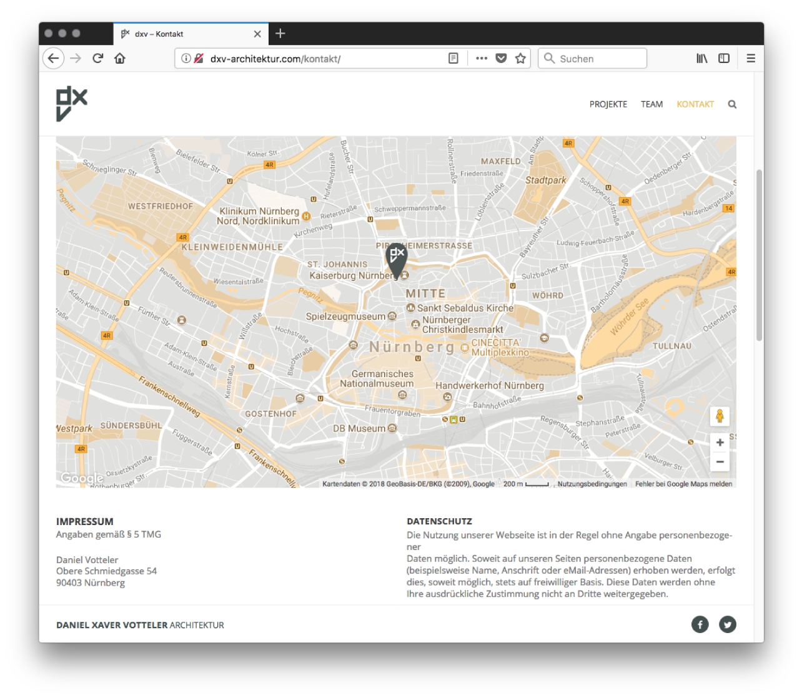Screen dimensions: 802x698
Task: Select the dxv – Kontakt tab
Action: (191, 34)
